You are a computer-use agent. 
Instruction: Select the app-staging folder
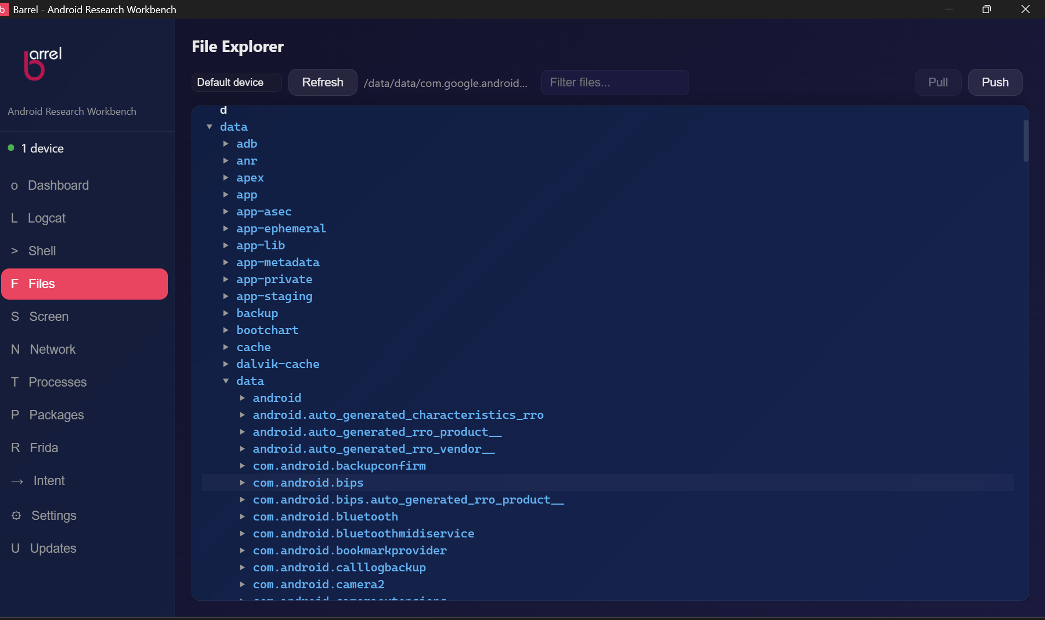pyautogui.click(x=274, y=296)
